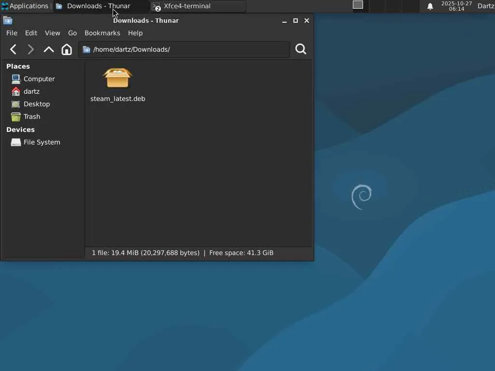Image resolution: width=495 pixels, height=371 pixels.
Task: Open the Bookmarks menu
Action: pos(102,33)
